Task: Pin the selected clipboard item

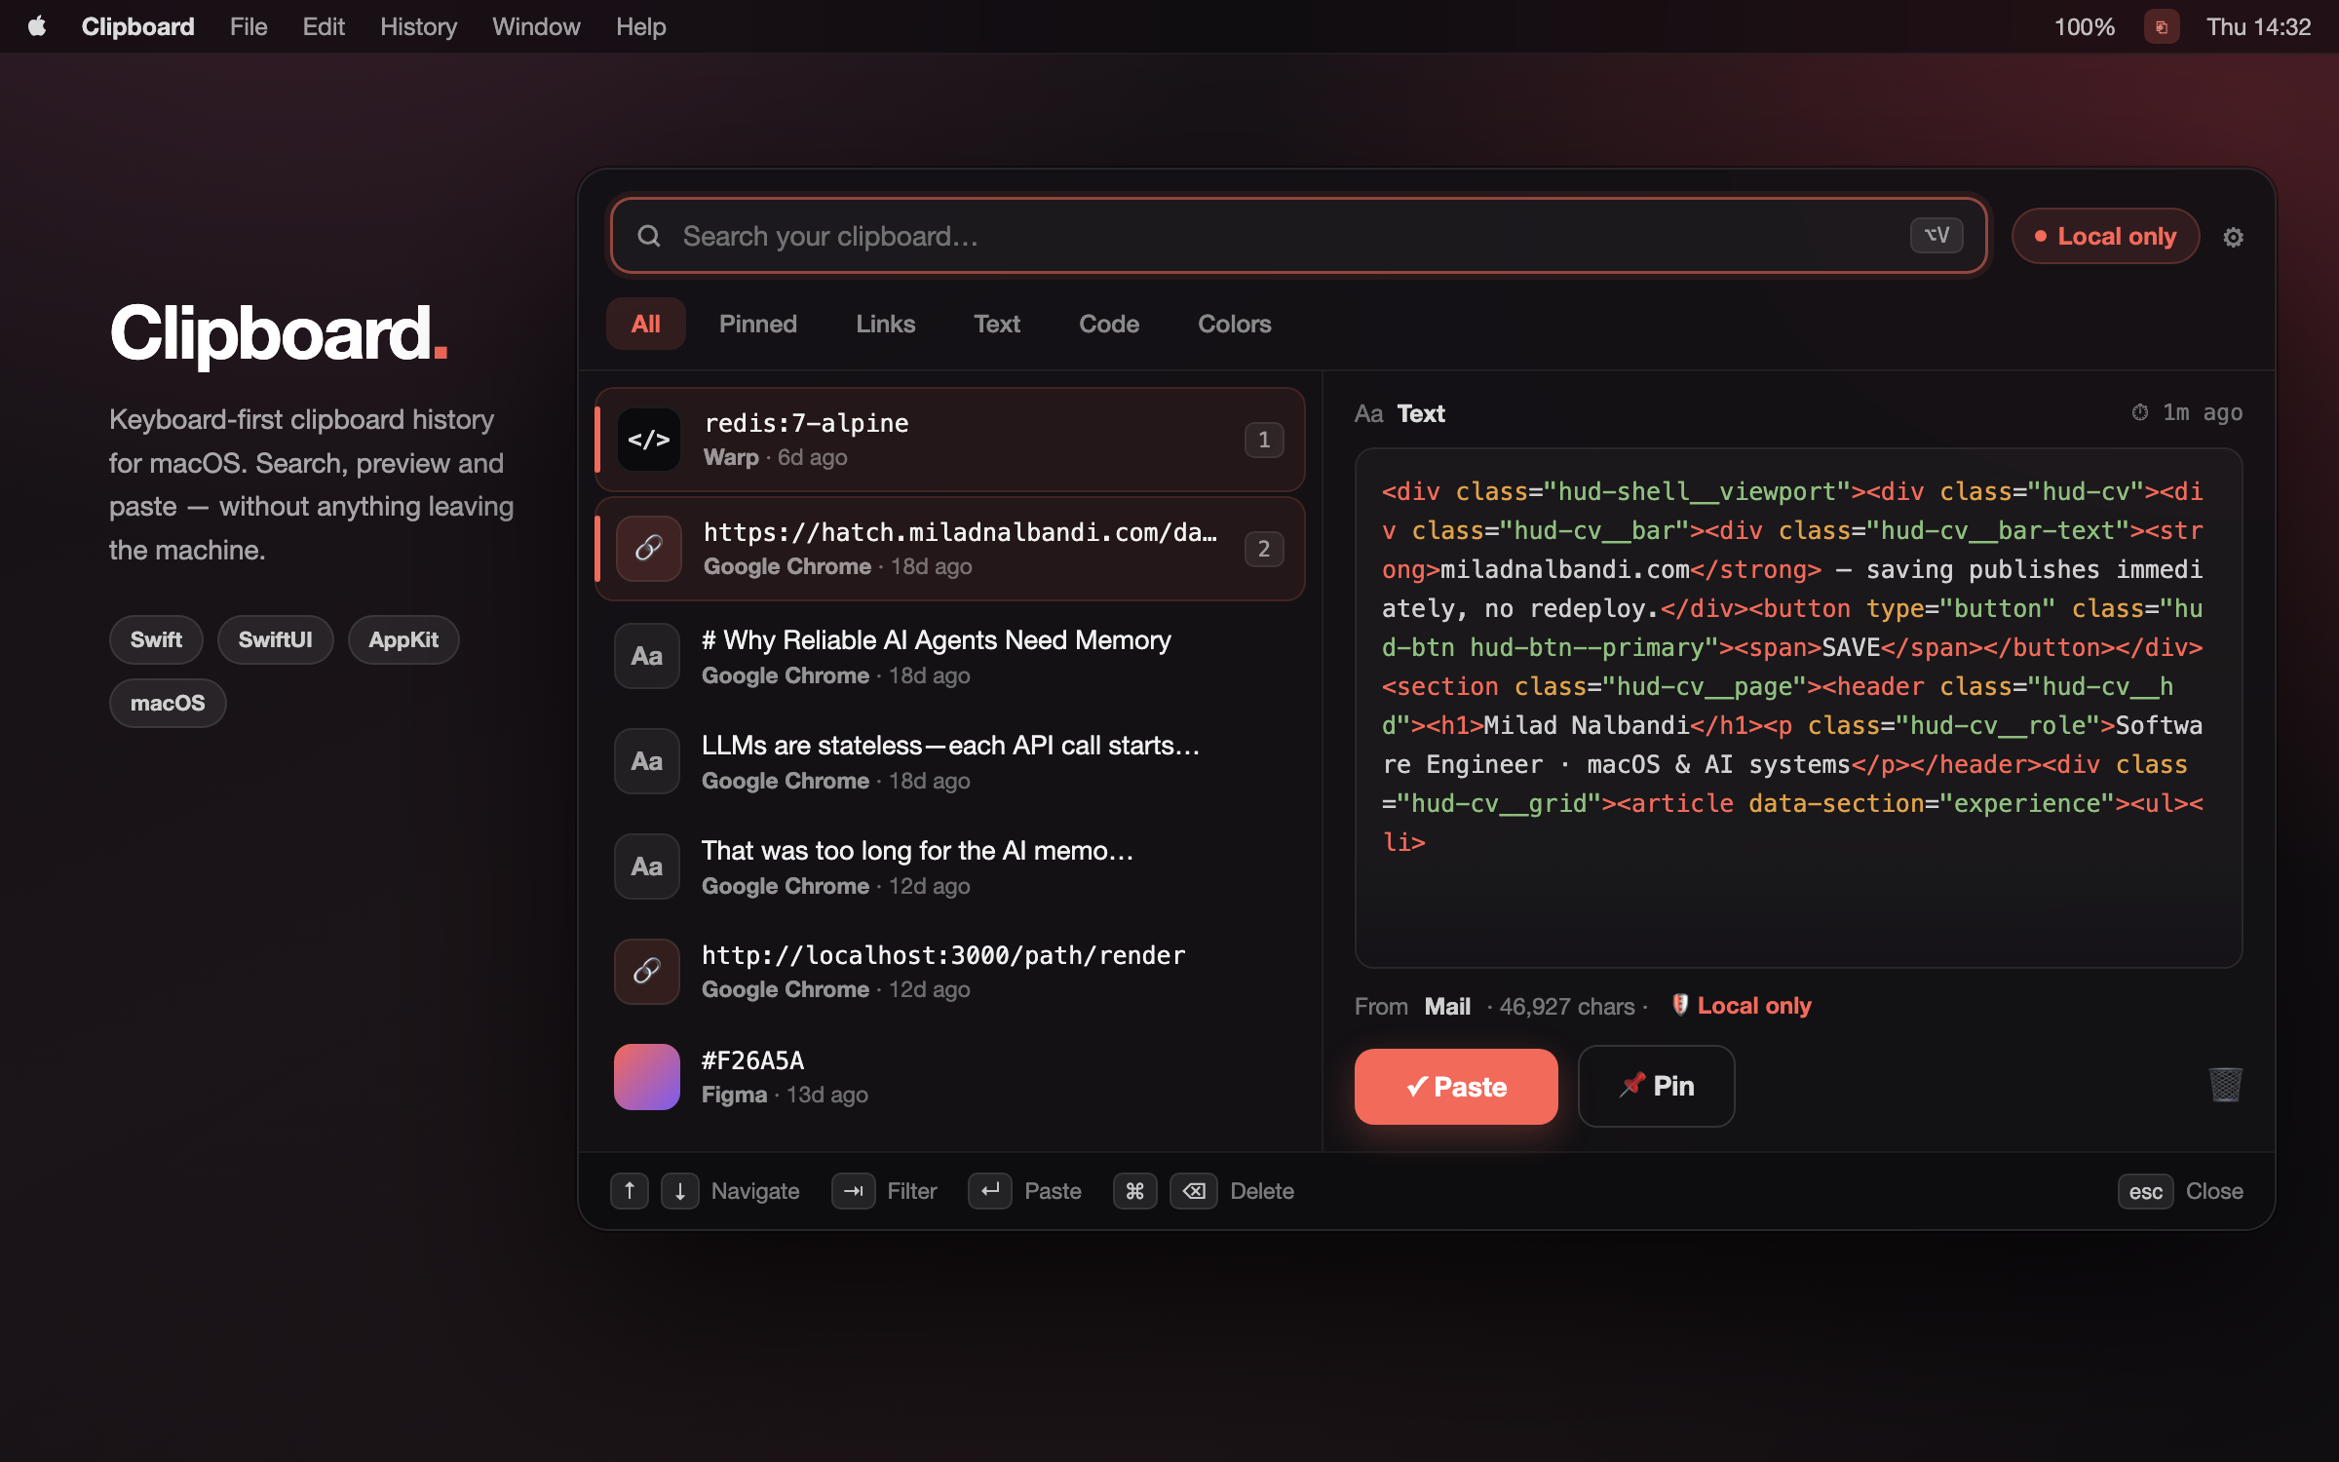Action: coord(1657,1087)
